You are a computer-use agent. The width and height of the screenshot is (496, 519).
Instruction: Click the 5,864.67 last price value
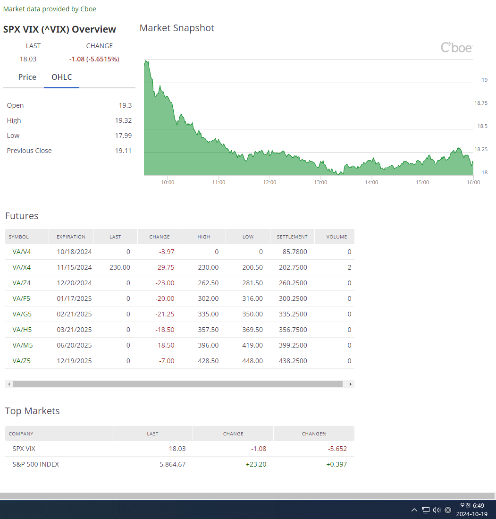173,464
